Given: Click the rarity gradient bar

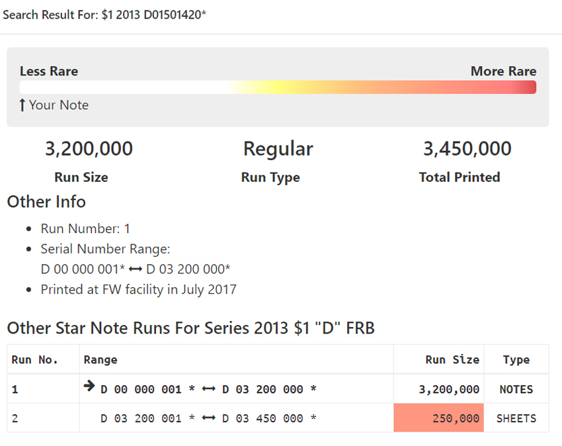Looking at the screenshot, I should (278, 87).
